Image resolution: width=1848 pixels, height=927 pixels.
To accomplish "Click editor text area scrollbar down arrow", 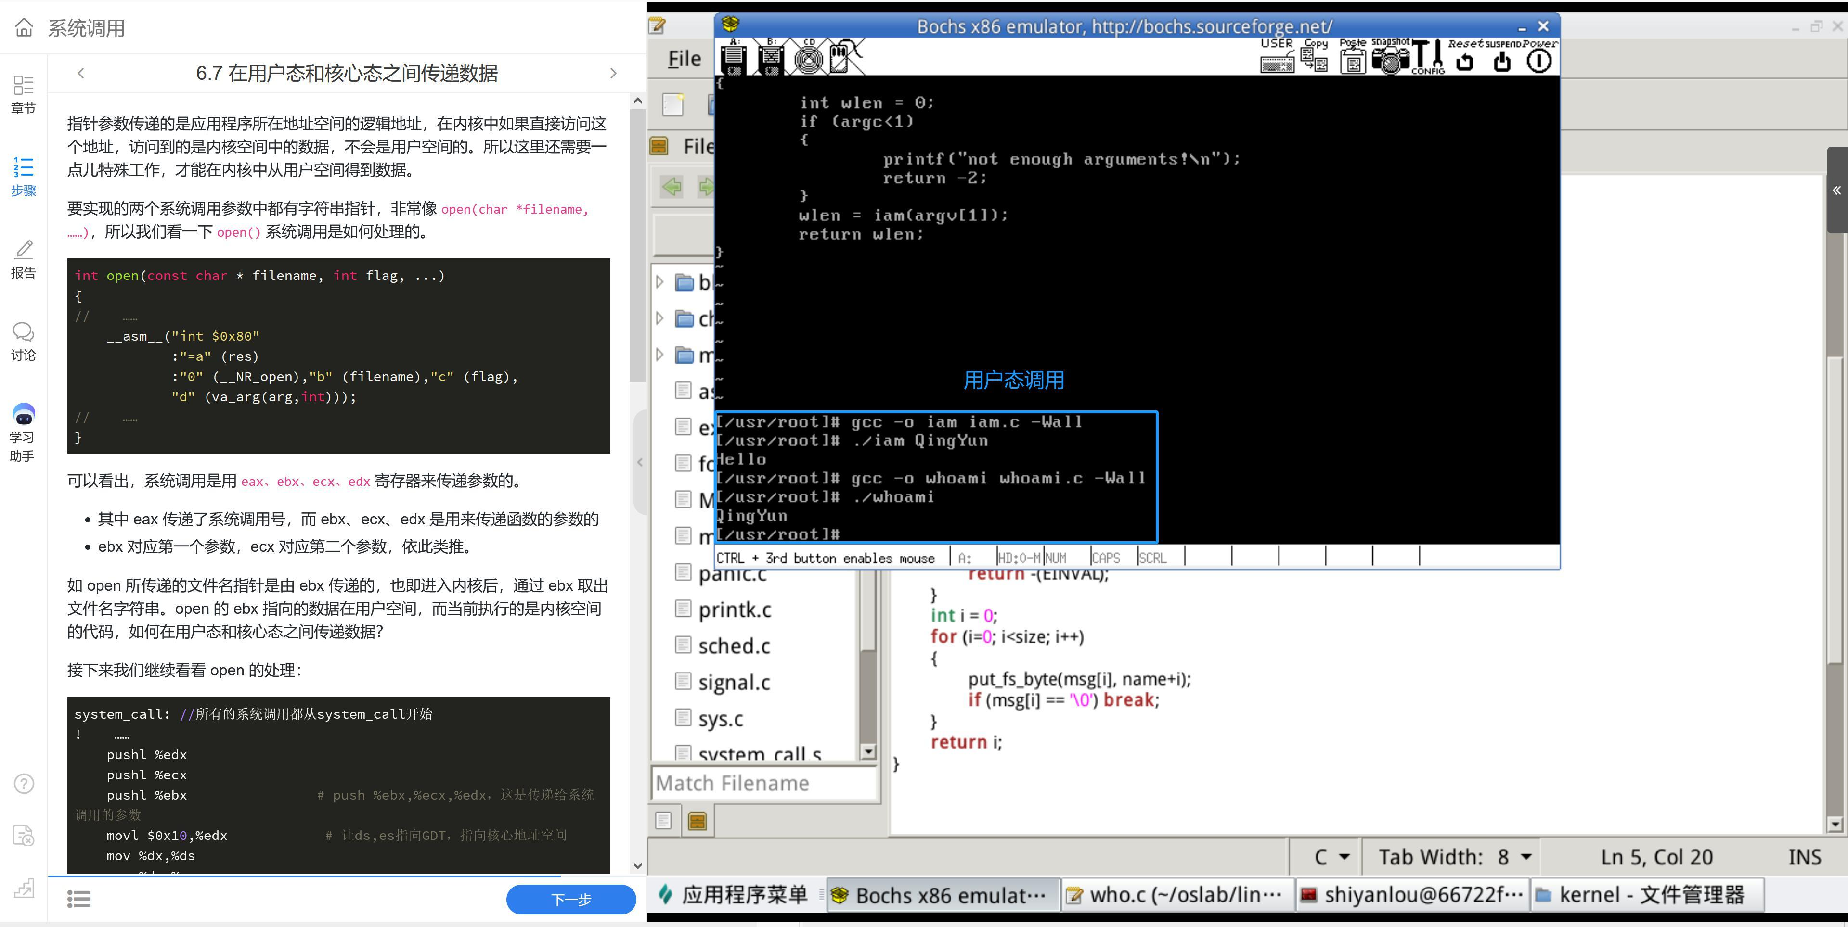I will [x=1835, y=825].
